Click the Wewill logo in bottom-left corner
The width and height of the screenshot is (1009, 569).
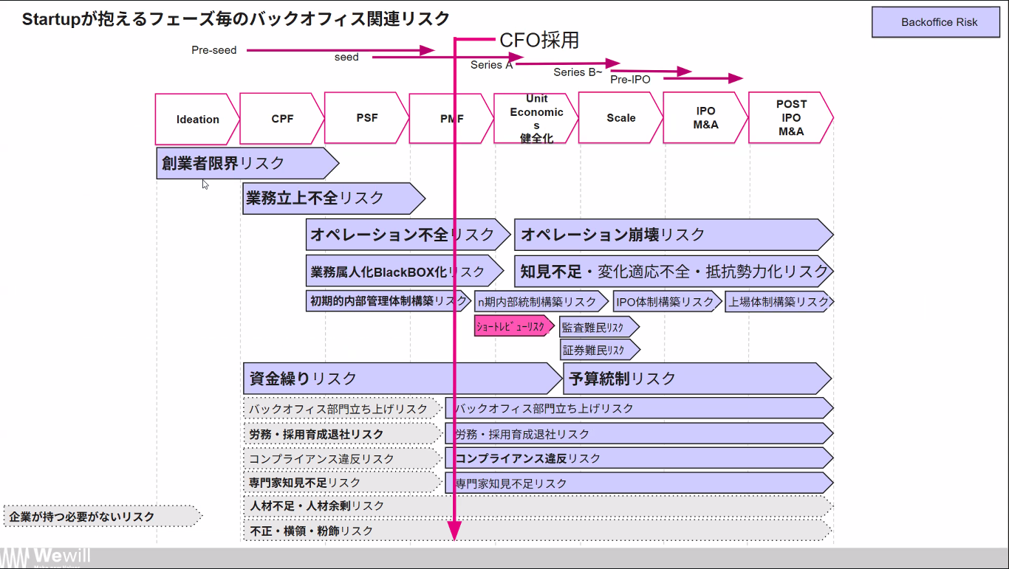point(46,557)
